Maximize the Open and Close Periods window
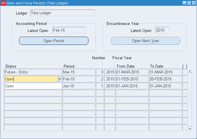This screenshot has height=139, width=197. click(x=189, y=3)
